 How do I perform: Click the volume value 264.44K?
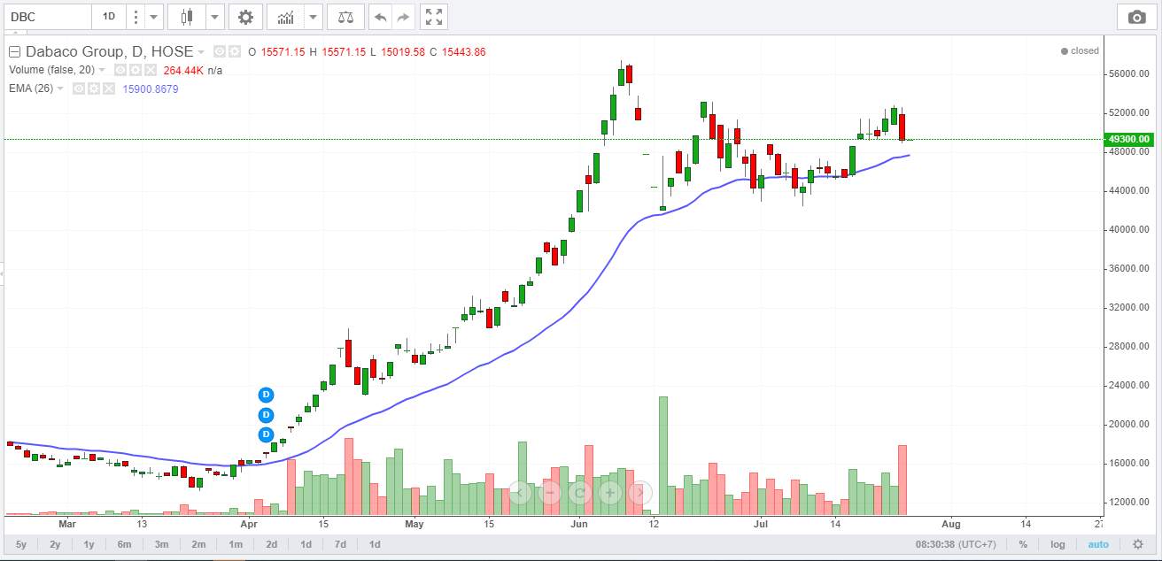click(183, 70)
